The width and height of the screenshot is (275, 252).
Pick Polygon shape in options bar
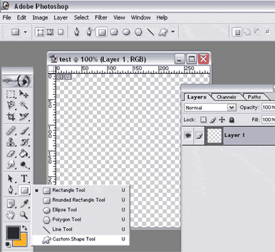tap(138, 32)
